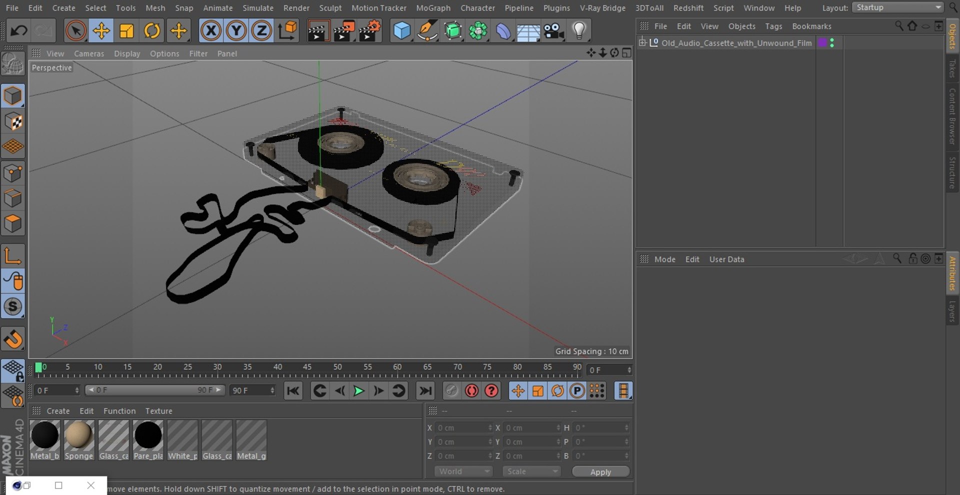
Task: Switch to Content Browser side tab
Action: click(x=952, y=116)
